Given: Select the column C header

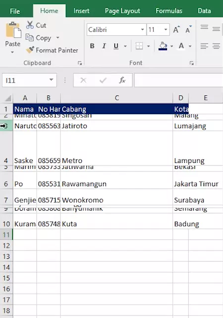Looking at the screenshot, I should (116, 98).
